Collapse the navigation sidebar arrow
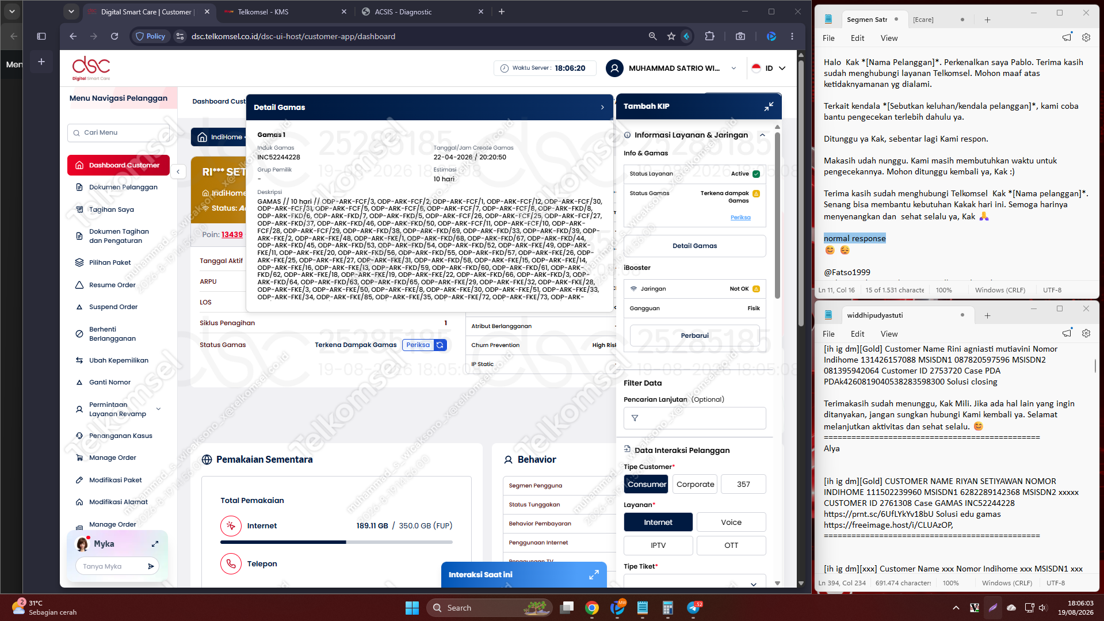 (178, 172)
